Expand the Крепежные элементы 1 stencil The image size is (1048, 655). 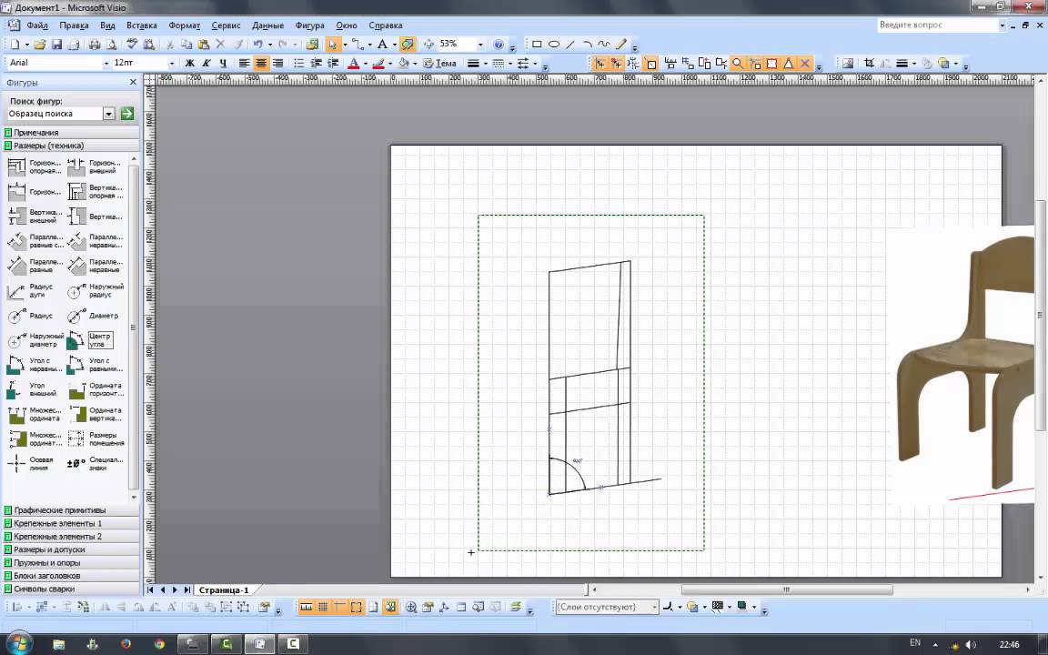71,523
